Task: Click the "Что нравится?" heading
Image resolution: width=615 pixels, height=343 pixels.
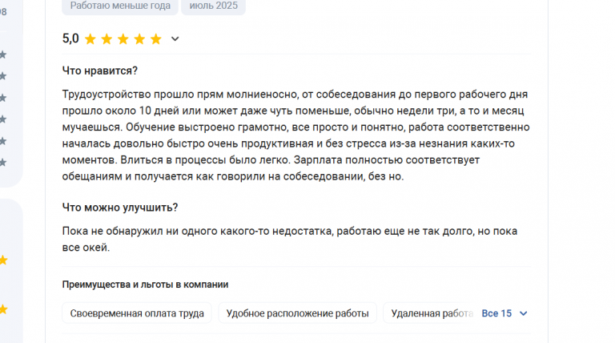Action: pyautogui.click(x=100, y=71)
